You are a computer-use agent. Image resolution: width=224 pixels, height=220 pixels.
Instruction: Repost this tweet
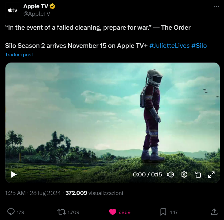(x=62, y=212)
